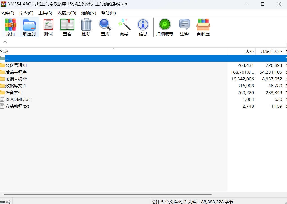Click the horizontal scrollbar at bottom

click(x=107, y=195)
